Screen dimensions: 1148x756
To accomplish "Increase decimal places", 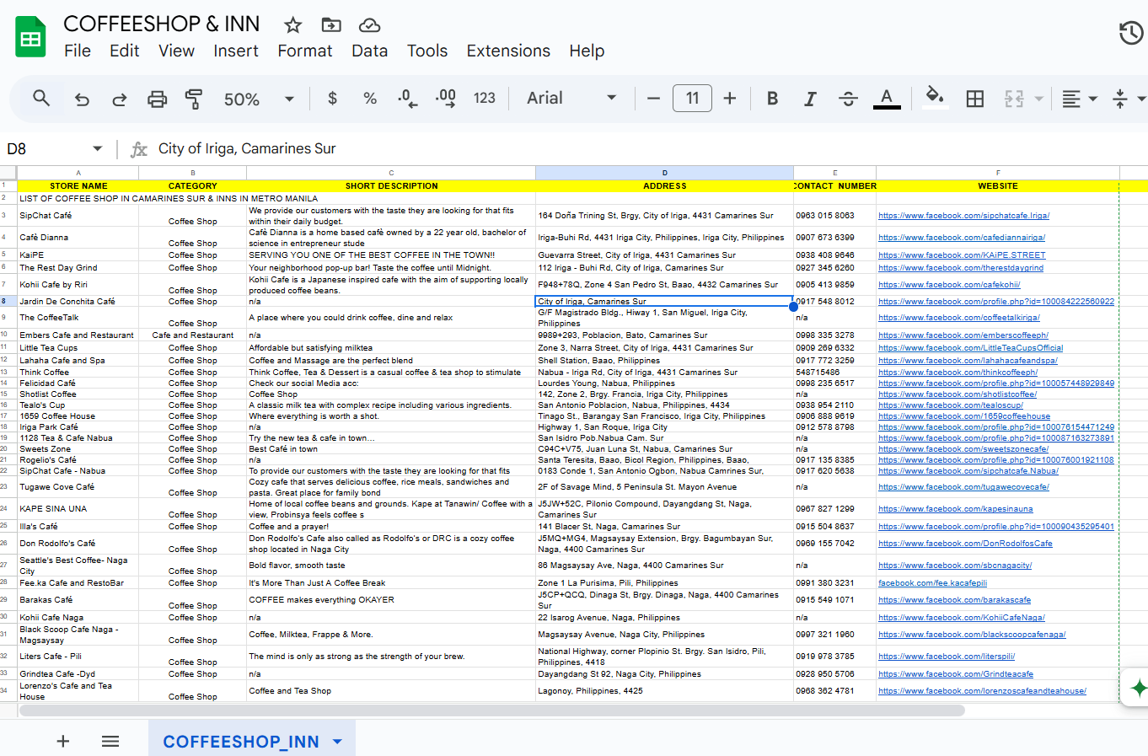I will tap(446, 99).
